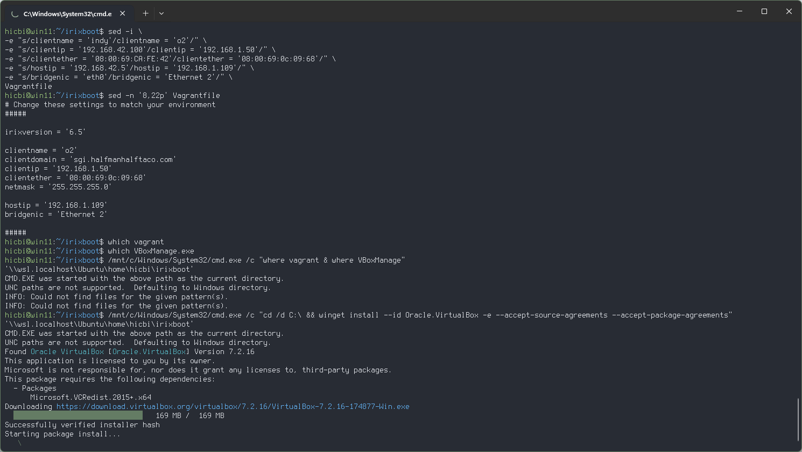Maximize the terminal window
The width and height of the screenshot is (802, 452).
point(764,11)
